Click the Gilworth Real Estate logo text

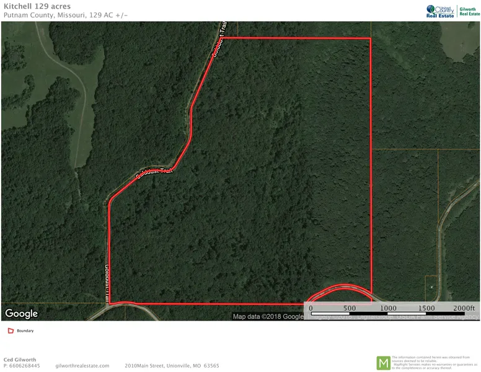[x=467, y=11]
